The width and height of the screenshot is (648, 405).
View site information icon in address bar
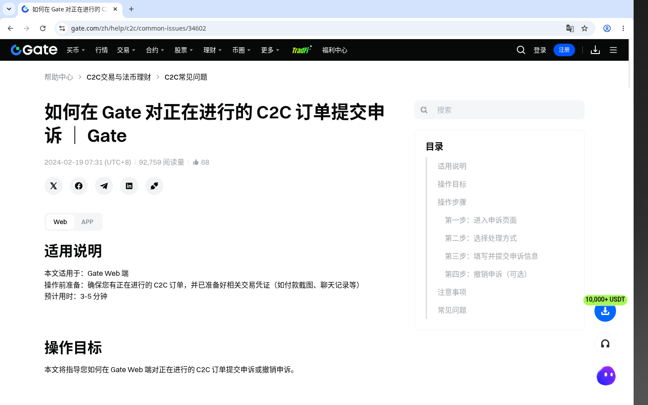(62, 28)
